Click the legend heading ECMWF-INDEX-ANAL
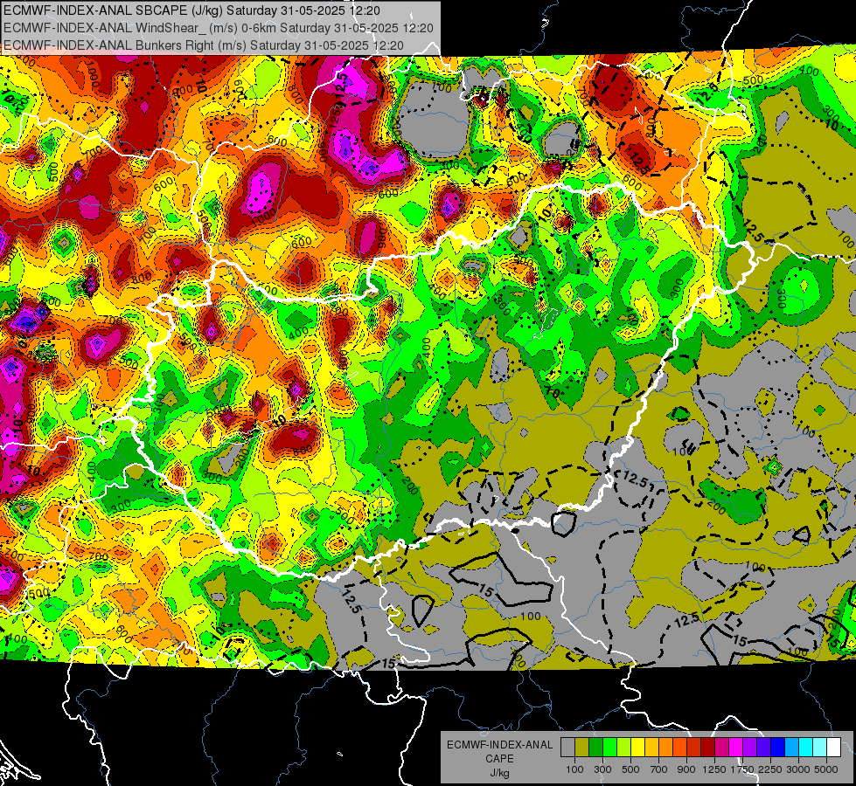The height and width of the screenshot is (786, 856). coord(499,745)
